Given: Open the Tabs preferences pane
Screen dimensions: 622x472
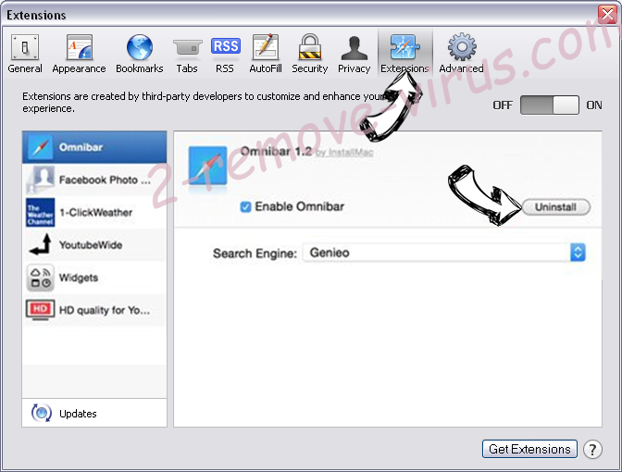Looking at the screenshot, I should point(187,55).
